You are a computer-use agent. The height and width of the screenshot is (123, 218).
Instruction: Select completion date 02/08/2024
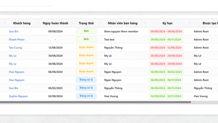pyautogui.click(x=55, y=96)
